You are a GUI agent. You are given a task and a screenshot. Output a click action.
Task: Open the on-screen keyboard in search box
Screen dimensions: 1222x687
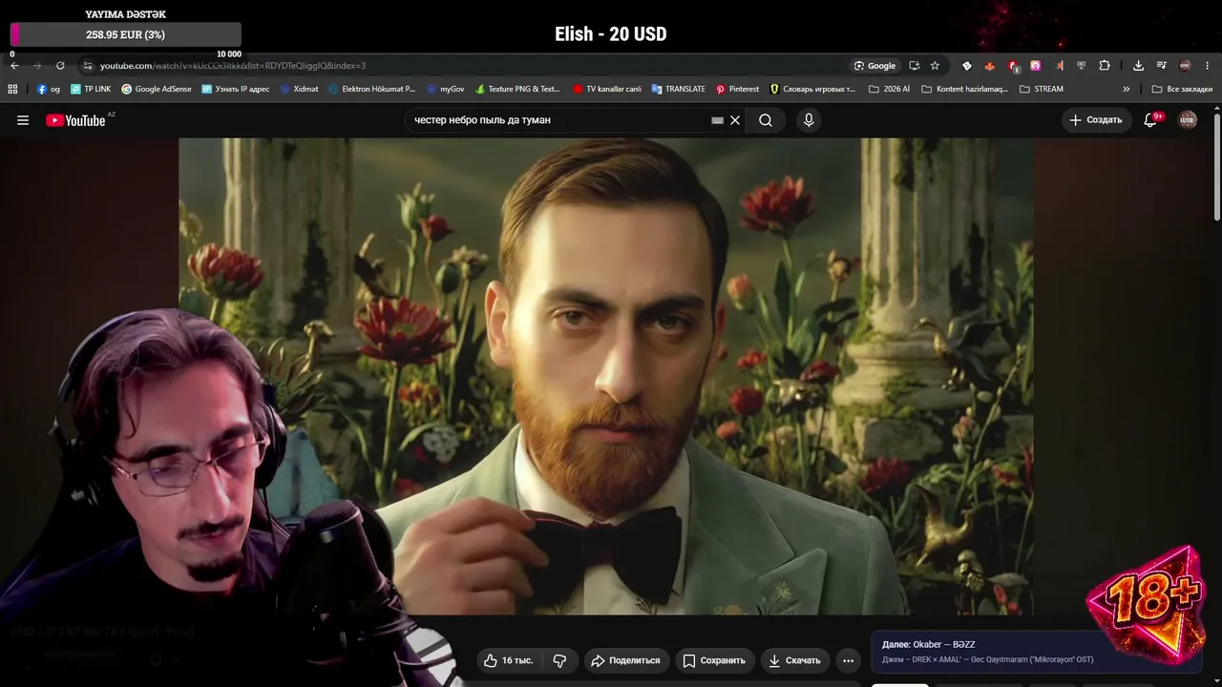(717, 120)
